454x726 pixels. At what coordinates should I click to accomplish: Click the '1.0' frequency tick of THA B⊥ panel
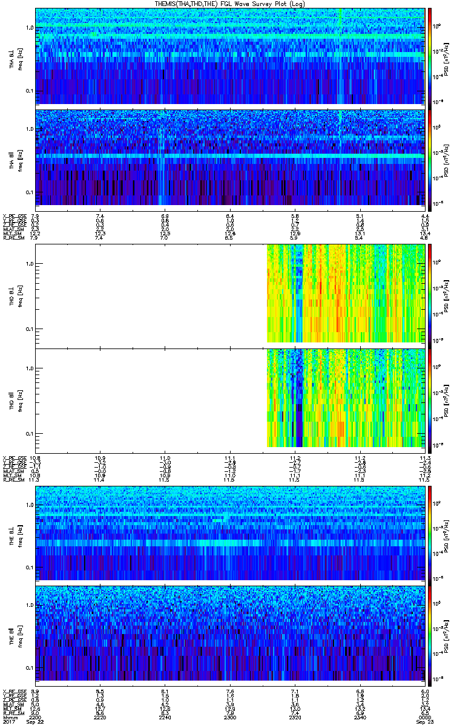coord(30,28)
